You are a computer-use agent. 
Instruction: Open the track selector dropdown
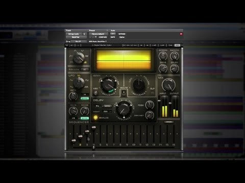pos(74,34)
